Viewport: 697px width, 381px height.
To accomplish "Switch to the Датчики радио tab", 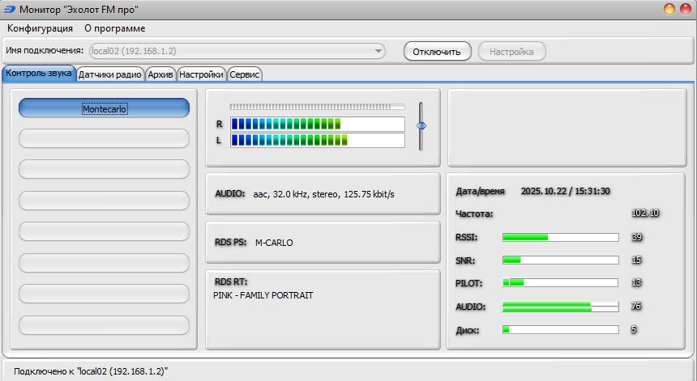I will pyautogui.click(x=110, y=74).
